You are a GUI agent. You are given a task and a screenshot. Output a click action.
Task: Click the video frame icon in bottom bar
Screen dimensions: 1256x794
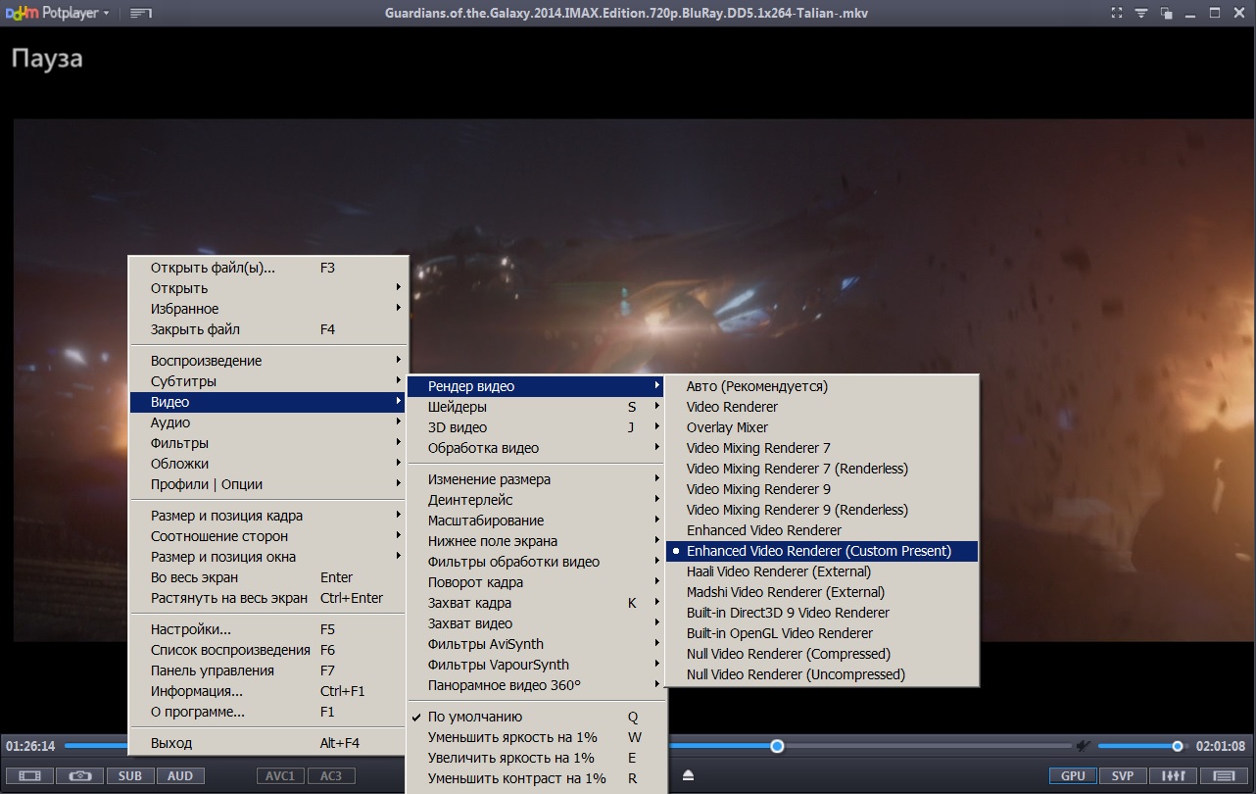[29, 775]
